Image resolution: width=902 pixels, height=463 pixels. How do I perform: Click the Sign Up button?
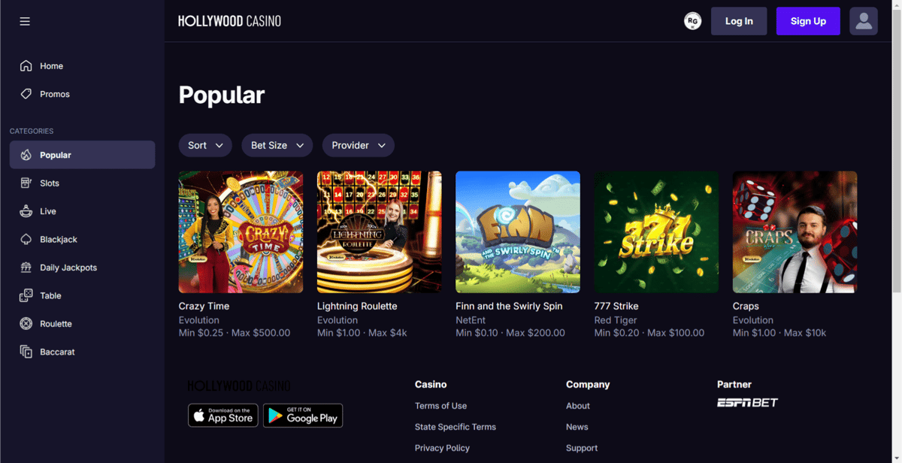[x=808, y=21]
